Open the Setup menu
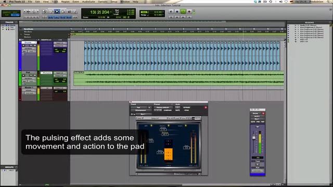 pos(113,2)
